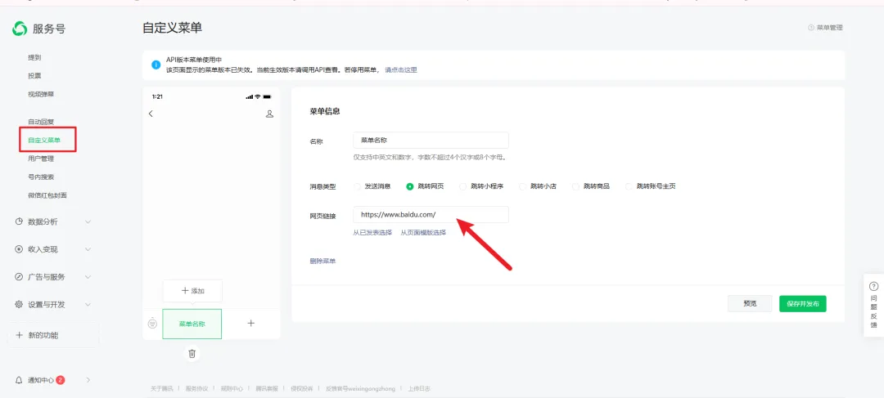Open 视频弹幕 in the sidebar
This screenshot has height=398, width=884.
click(x=41, y=94)
